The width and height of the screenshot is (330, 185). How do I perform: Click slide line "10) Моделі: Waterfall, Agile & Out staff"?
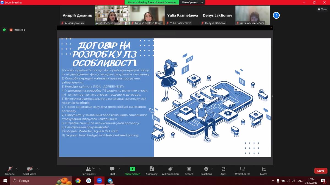click(x=90, y=131)
